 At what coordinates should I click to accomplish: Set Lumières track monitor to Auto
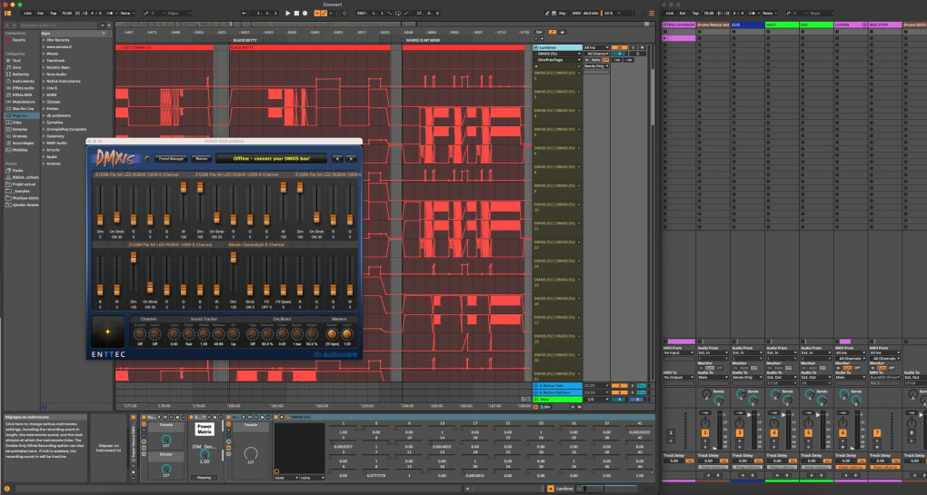[x=596, y=60]
